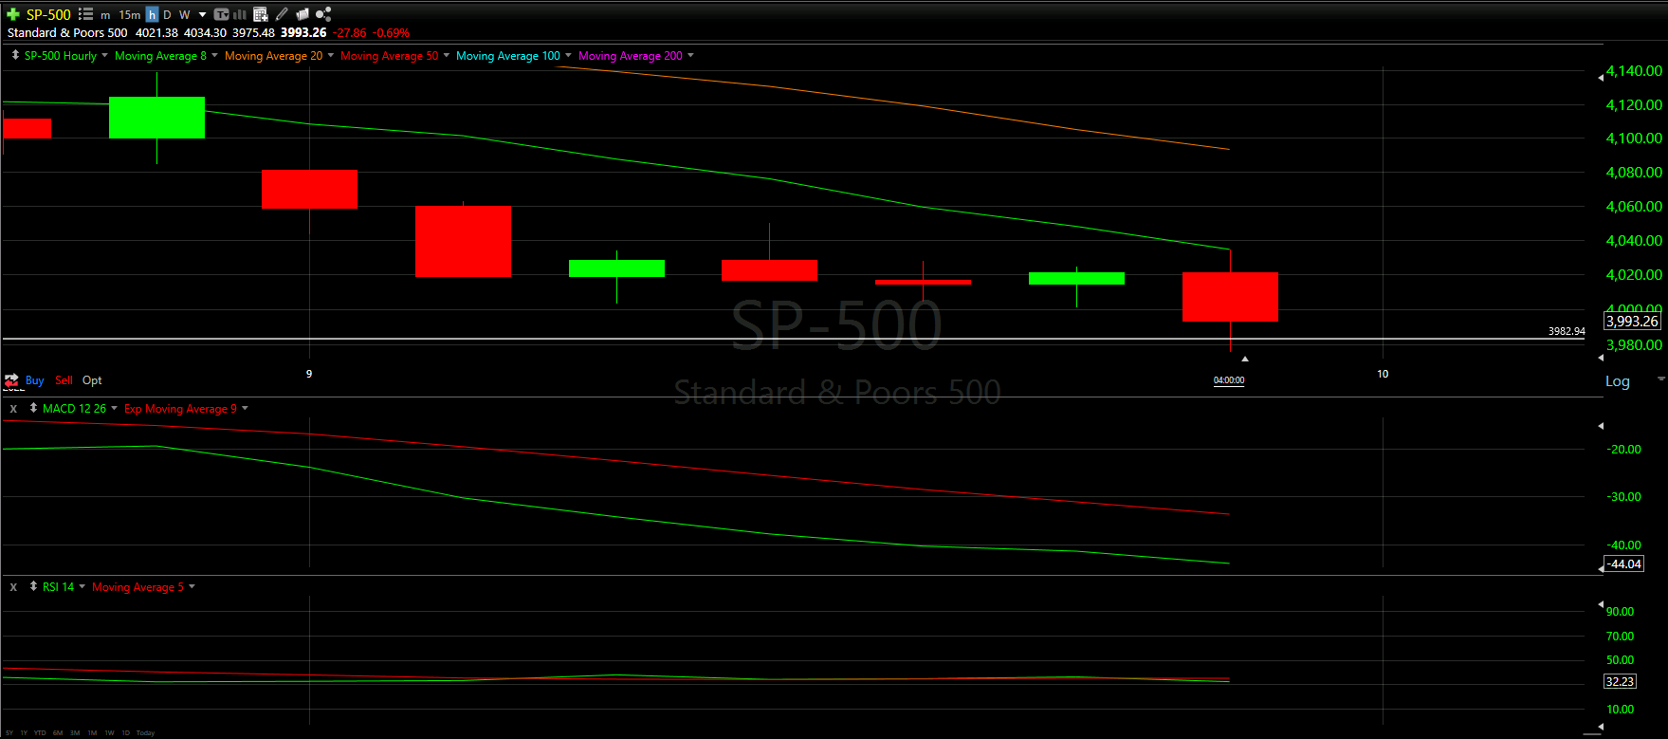Screen dimensions: 1668x739
Task: Click the price scale arrow above 4,140.00
Action: 1601,78
